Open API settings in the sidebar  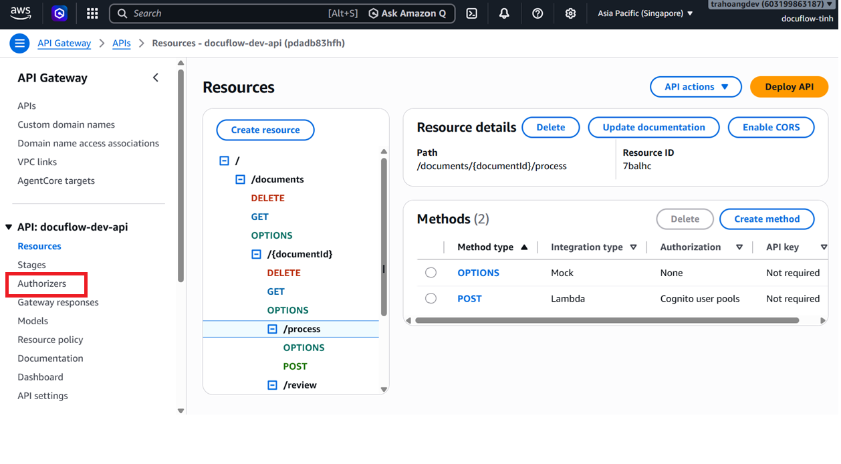tap(43, 396)
